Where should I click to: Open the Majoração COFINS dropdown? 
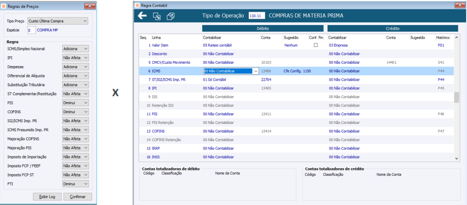coord(75,139)
